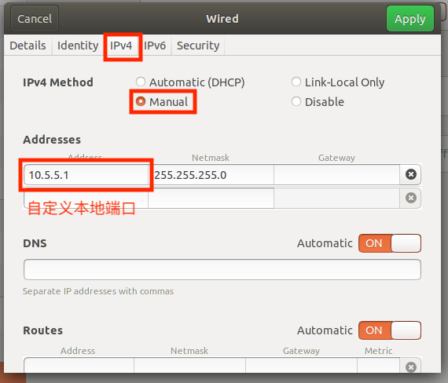The height and width of the screenshot is (383, 448).
Task: Go to the IPv6 tab
Action: click(x=155, y=46)
